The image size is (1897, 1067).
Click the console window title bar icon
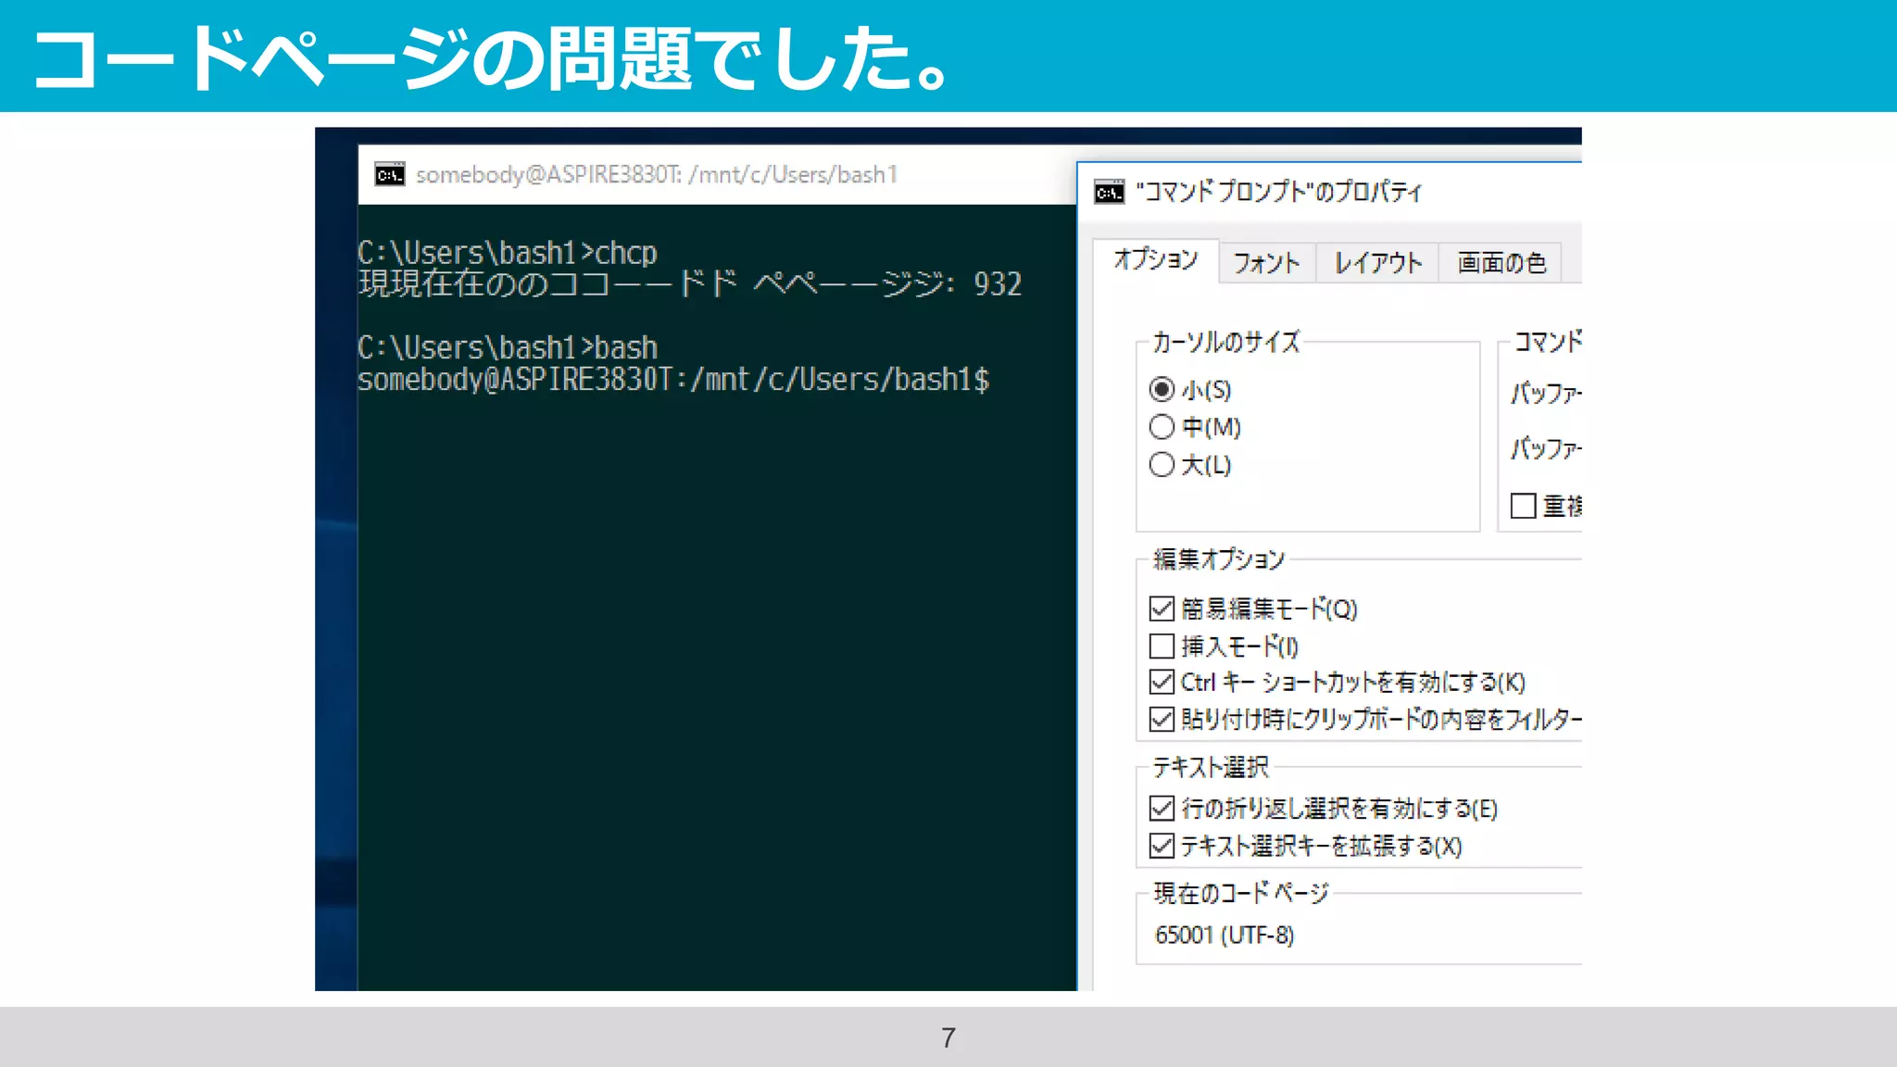[x=390, y=174]
